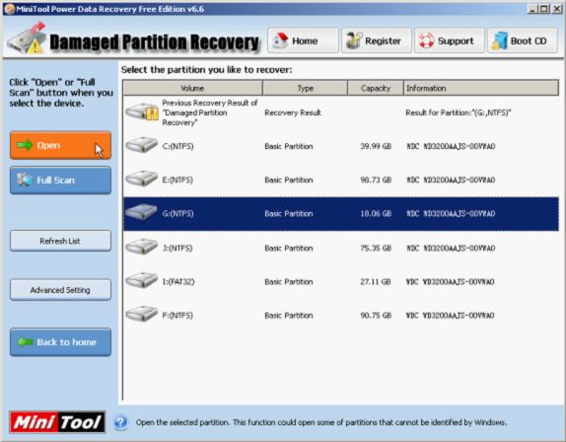Click the Recovery Result type cell

pyautogui.click(x=293, y=113)
